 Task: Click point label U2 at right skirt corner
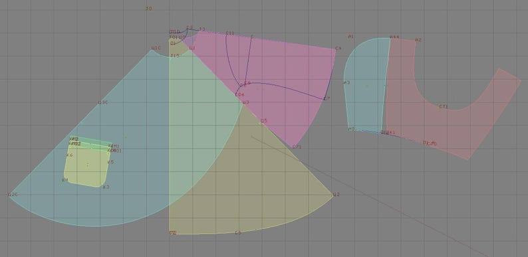[x=336, y=195]
